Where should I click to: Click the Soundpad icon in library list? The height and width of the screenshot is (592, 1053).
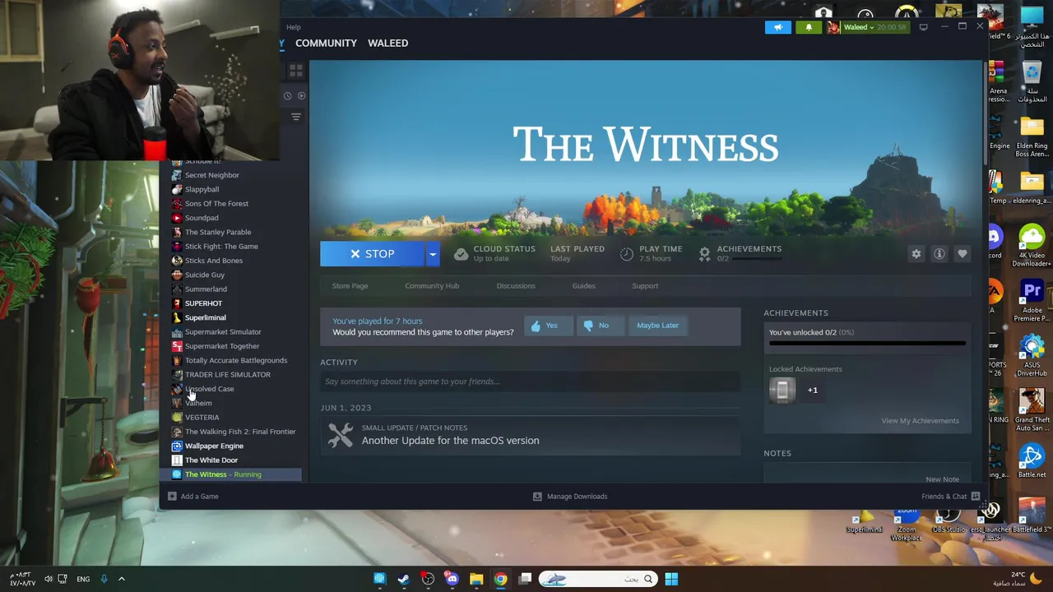click(177, 218)
